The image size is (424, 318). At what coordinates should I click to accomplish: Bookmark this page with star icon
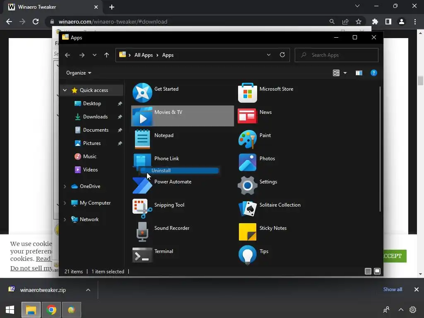pyautogui.click(x=359, y=22)
